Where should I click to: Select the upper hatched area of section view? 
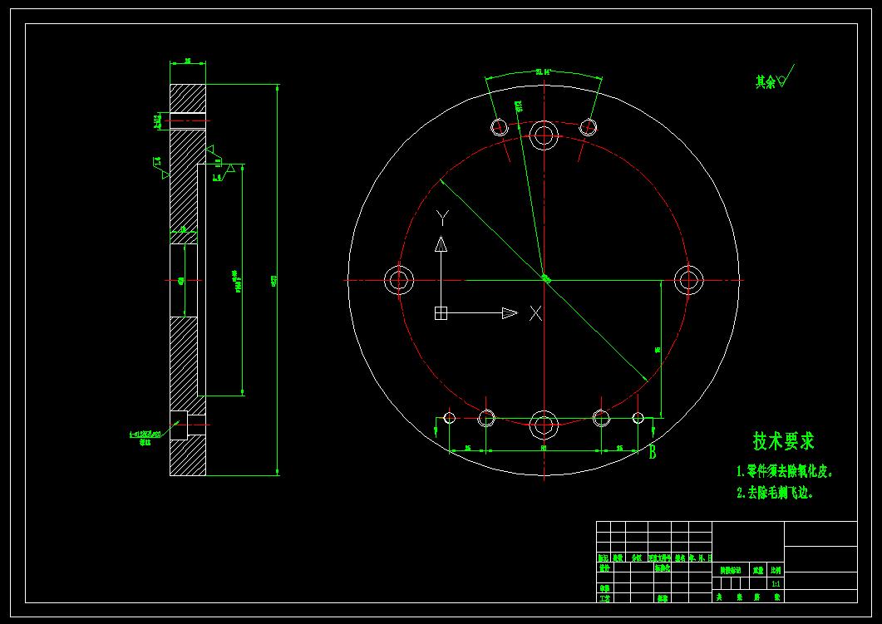tap(188, 98)
